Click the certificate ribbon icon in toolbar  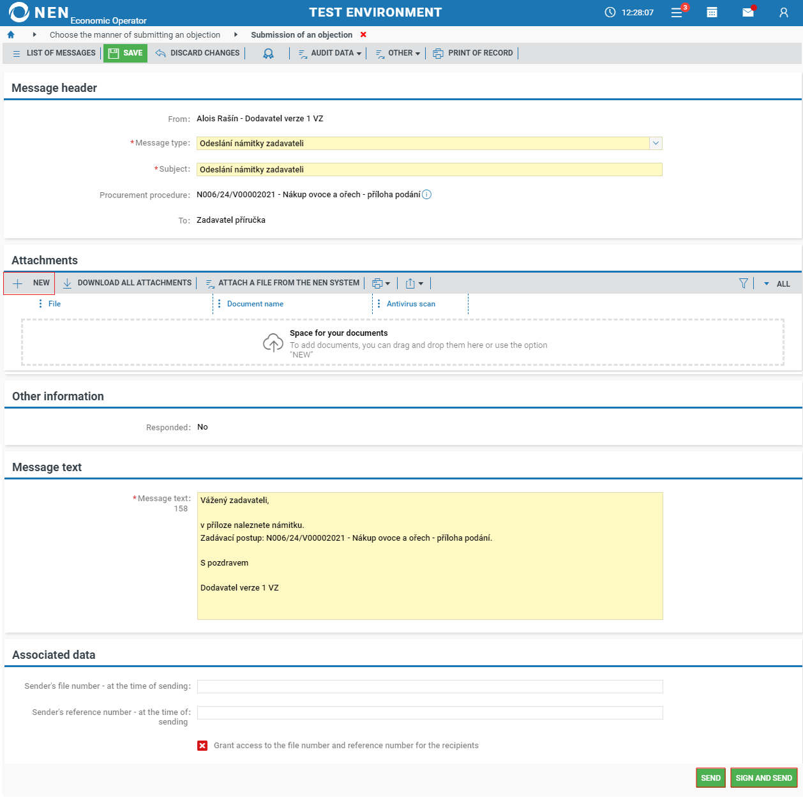(x=269, y=54)
